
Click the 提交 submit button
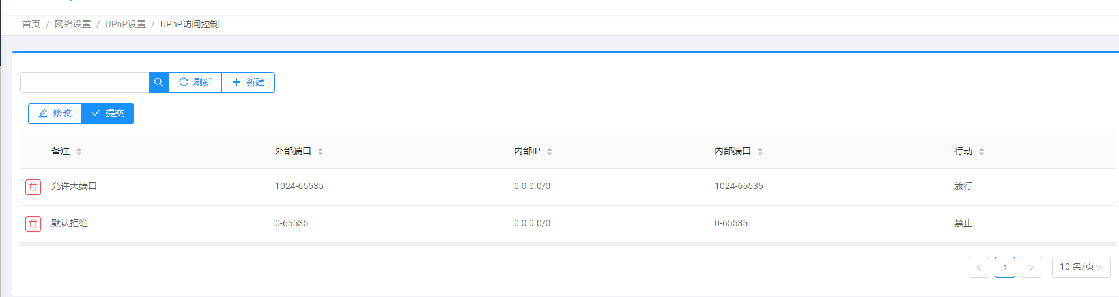tap(107, 114)
